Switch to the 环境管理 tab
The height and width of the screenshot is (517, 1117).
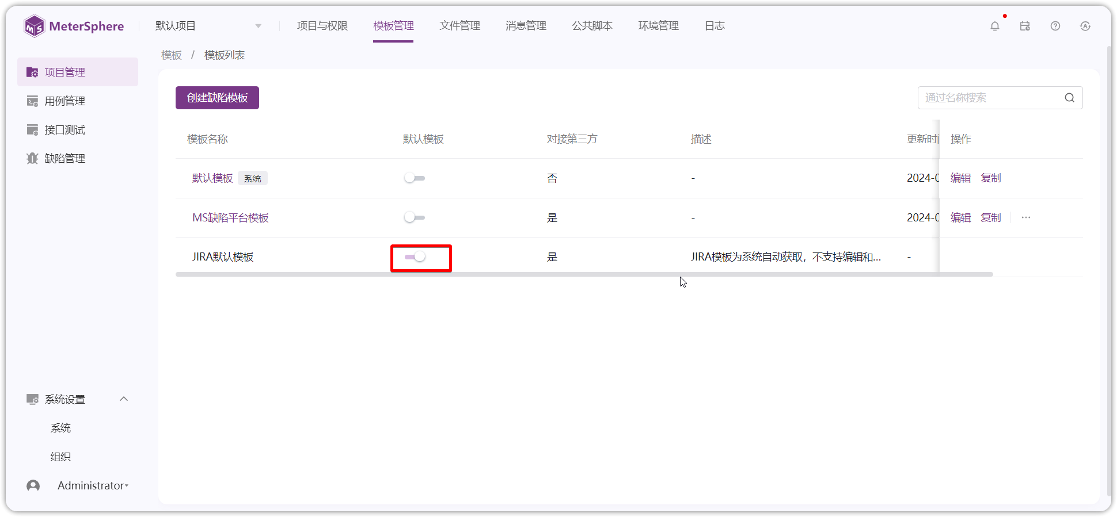click(x=658, y=26)
